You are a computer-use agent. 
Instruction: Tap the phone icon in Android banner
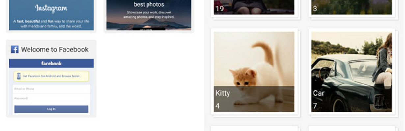point(19,76)
